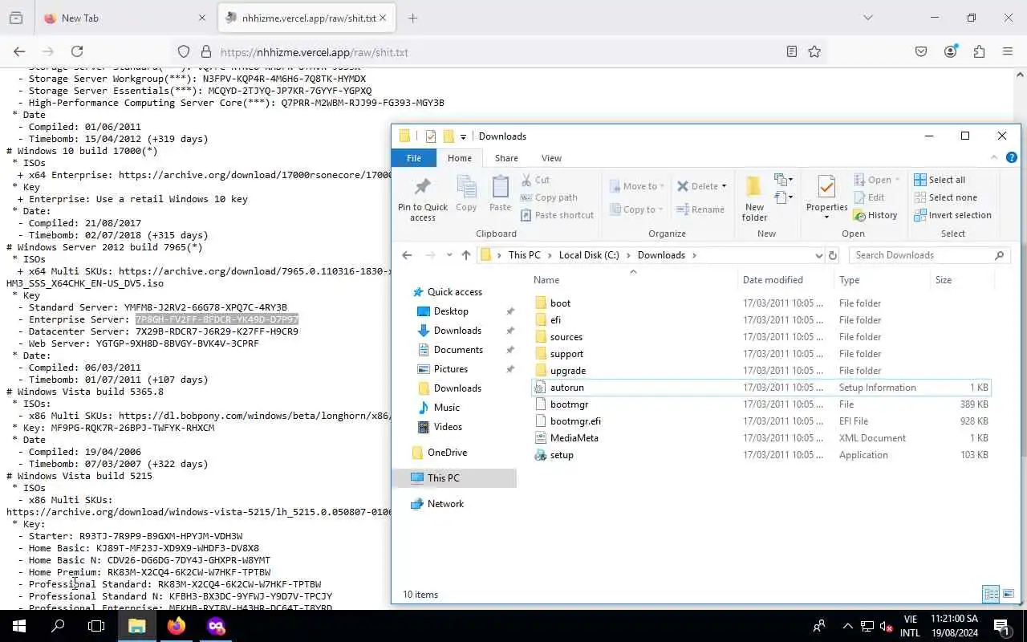Screen dimensions: 1027x642
Task: Click the Firefox URL address bar
Action: pos(497,51)
